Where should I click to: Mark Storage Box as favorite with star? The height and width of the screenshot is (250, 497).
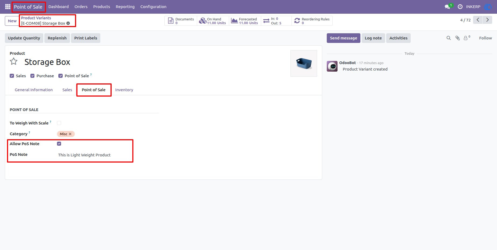click(14, 62)
